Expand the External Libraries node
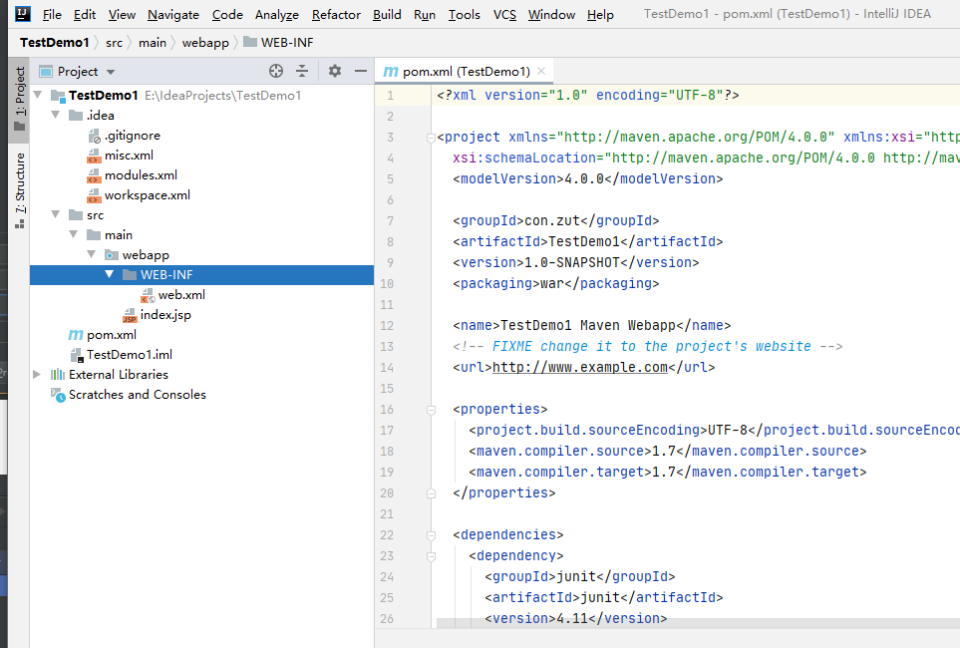 click(37, 374)
